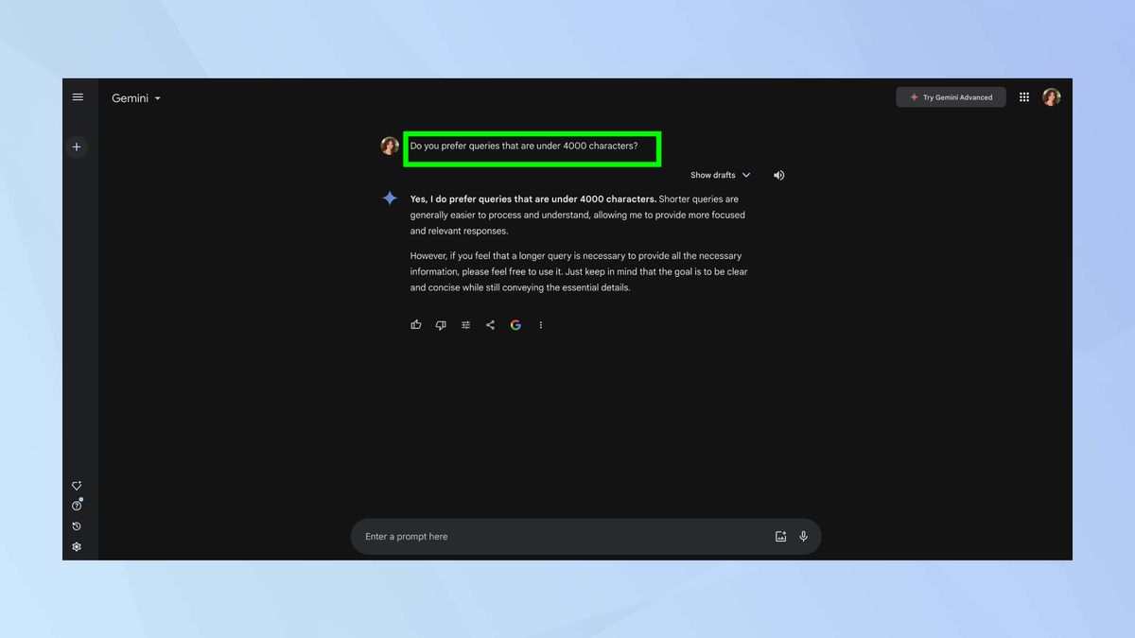Click Try Gemini Advanced
The width and height of the screenshot is (1135, 638).
[951, 96]
